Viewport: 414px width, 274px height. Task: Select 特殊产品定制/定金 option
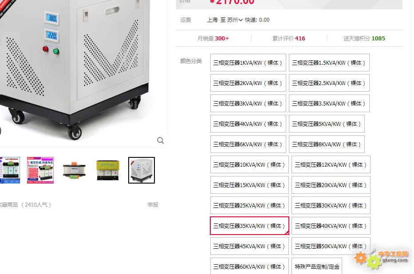click(x=317, y=266)
